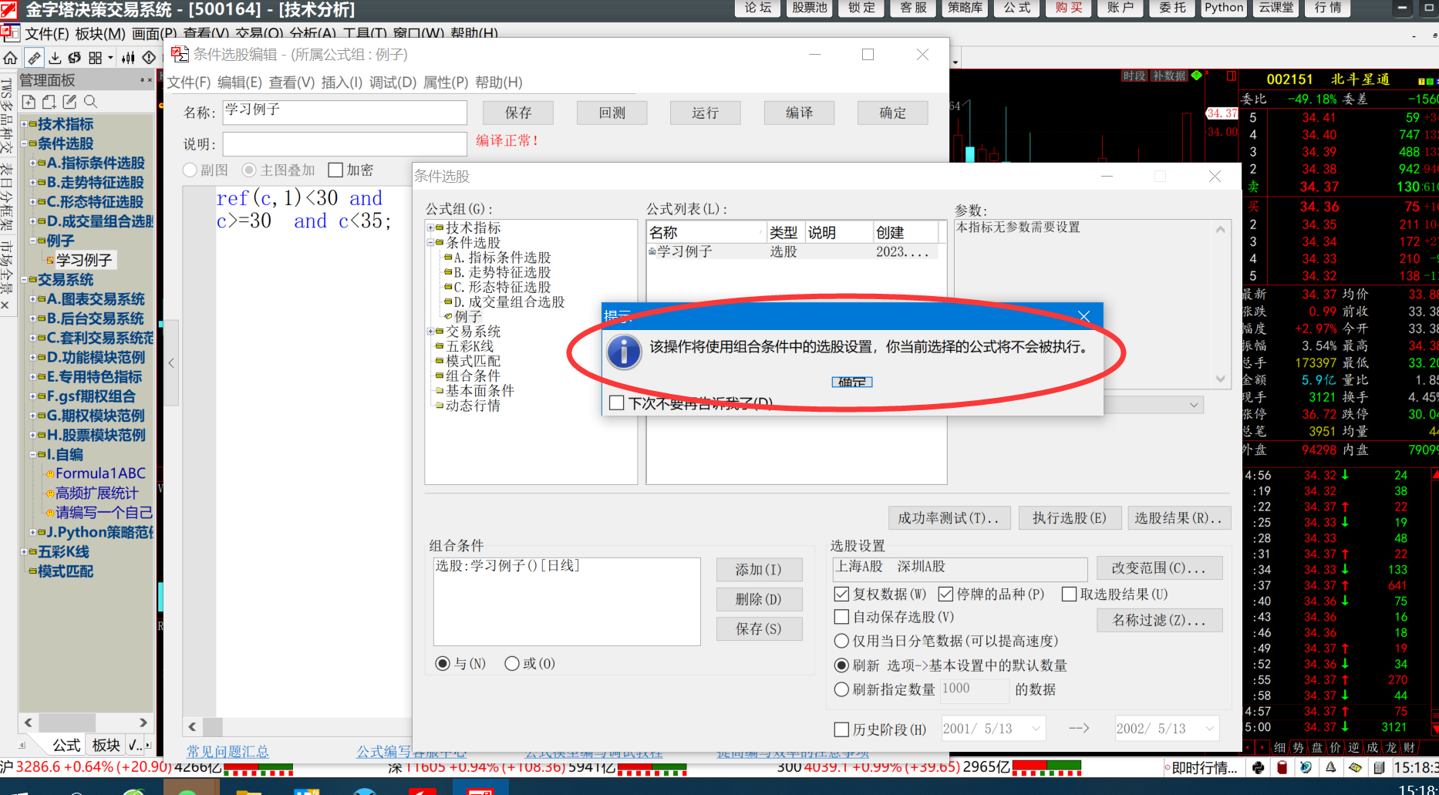
Task: Click the candlestick chart icon in the toolbar
Action: [128, 58]
